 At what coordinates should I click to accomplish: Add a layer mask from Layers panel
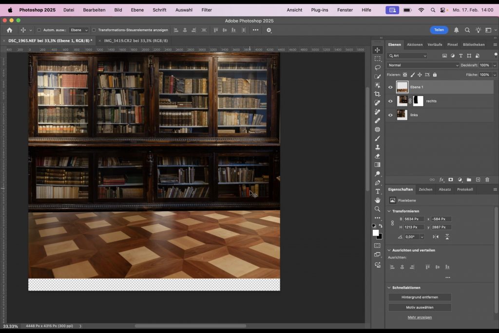click(x=450, y=180)
